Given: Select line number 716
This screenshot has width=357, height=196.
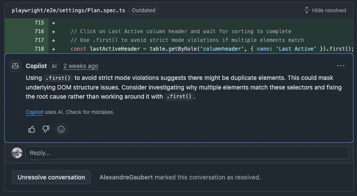Looking at the screenshot, I should pyautogui.click(x=39, y=31).
